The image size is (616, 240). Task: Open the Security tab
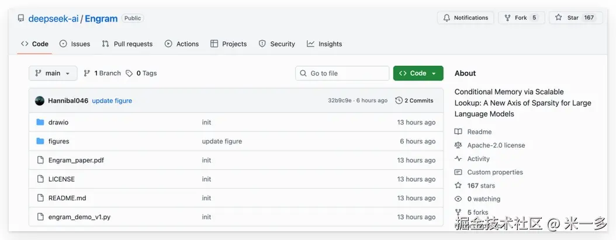(276, 44)
